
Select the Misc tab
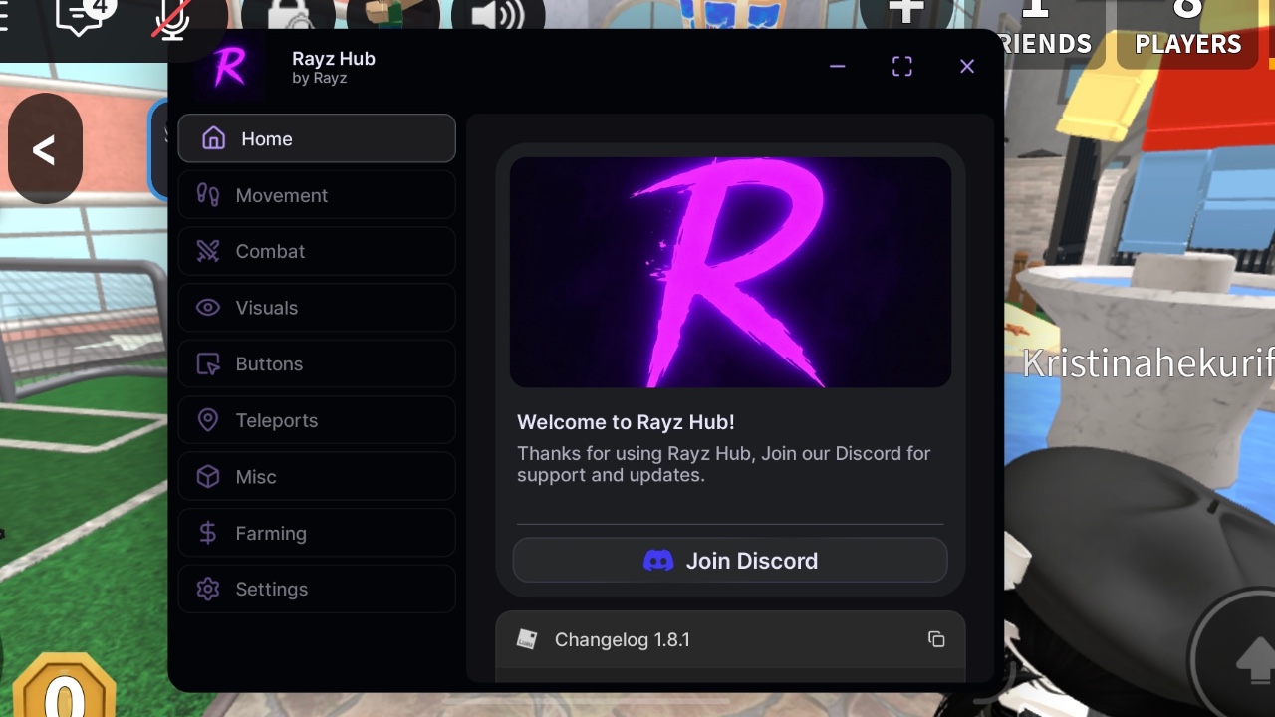click(317, 476)
